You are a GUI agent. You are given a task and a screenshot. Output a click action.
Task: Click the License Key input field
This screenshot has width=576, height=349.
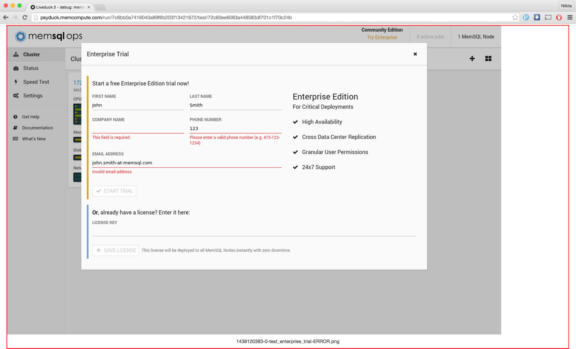click(254, 231)
